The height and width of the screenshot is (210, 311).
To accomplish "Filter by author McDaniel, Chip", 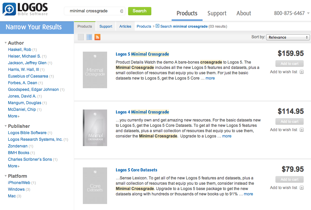I will pos(22,109).
